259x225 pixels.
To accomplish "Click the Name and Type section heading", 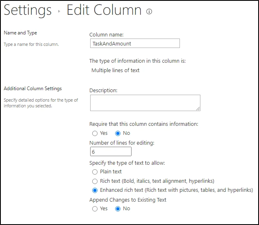I will click(x=20, y=33).
